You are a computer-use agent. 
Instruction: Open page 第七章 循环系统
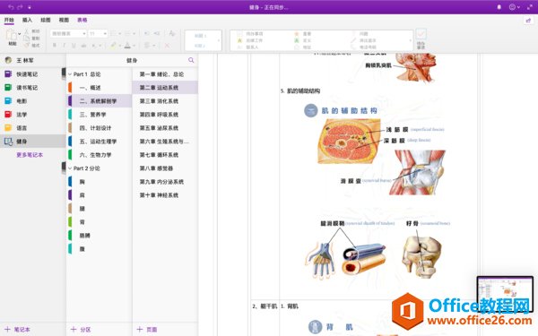coord(165,155)
